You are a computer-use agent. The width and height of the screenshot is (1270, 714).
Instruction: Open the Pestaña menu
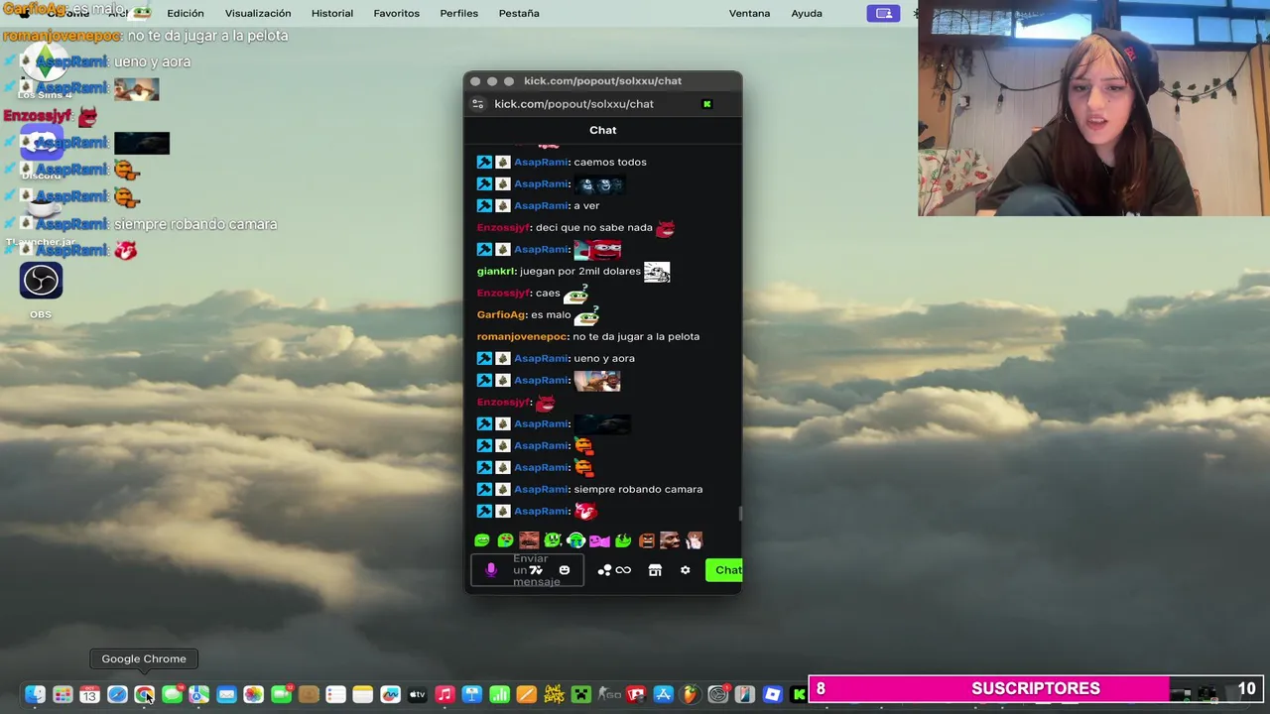pyautogui.click(x=519, y=13)
